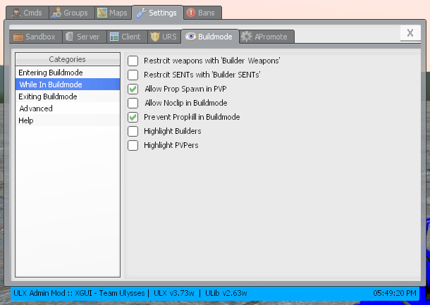Close the XGUI panel with X

tap(410, 33)
